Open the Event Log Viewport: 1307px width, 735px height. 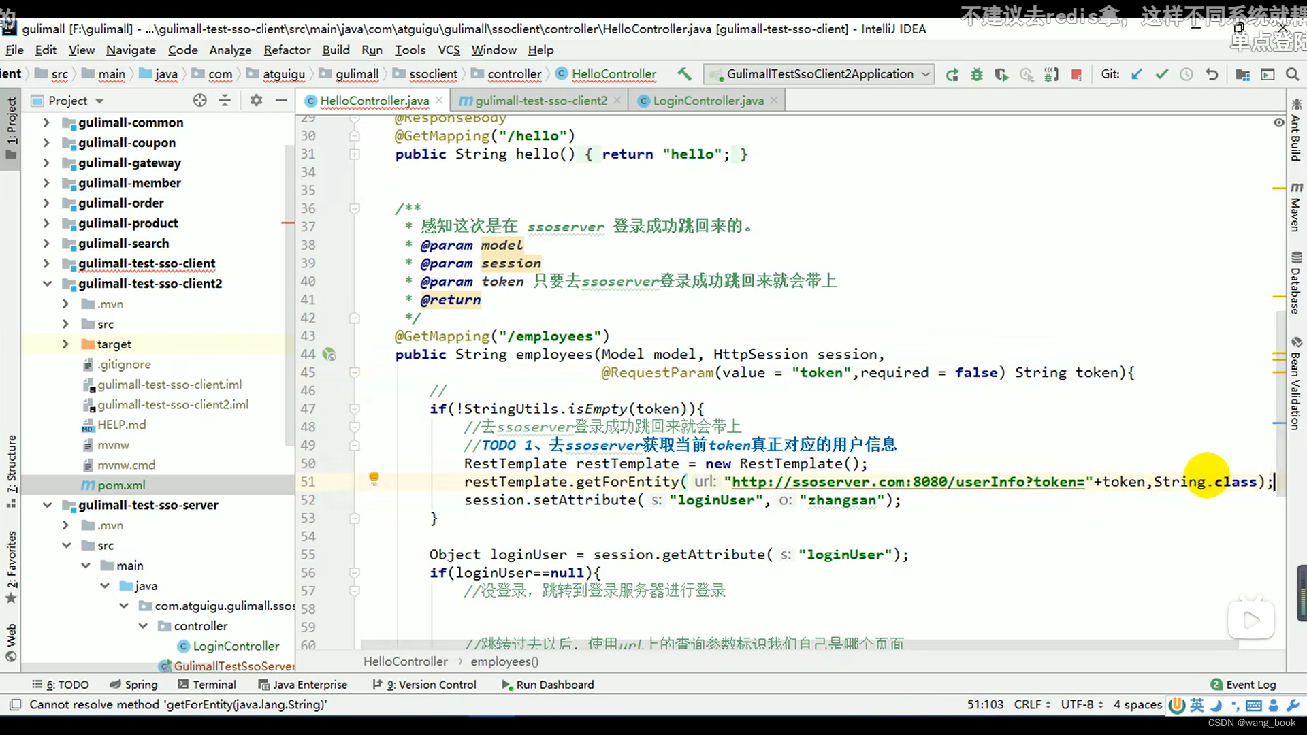tap(1243, 685)
